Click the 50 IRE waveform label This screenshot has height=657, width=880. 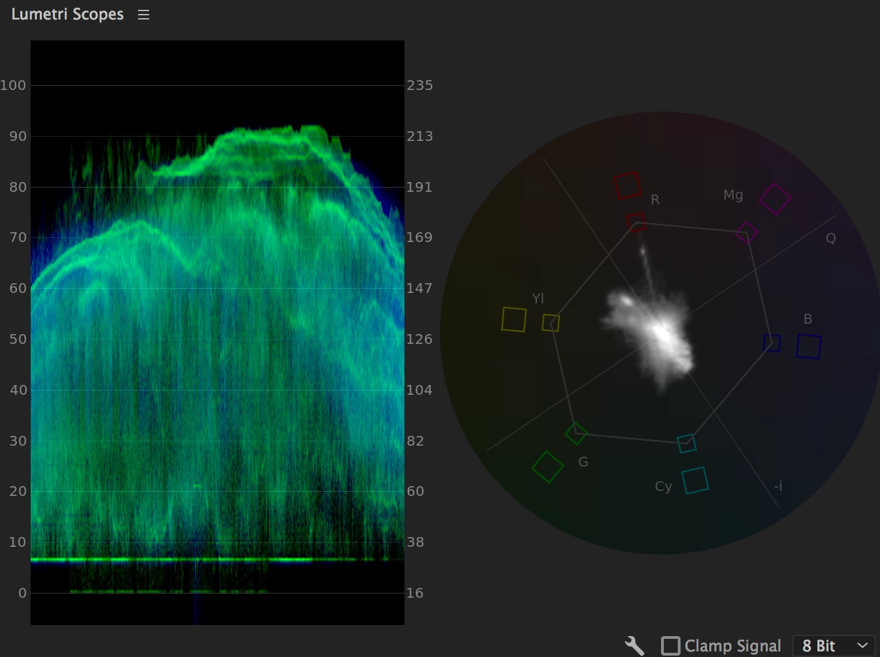17,340
